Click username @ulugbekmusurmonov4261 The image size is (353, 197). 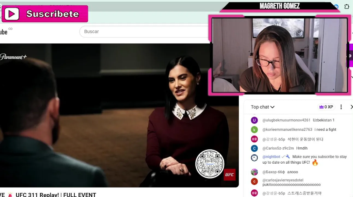click(286, 120)
